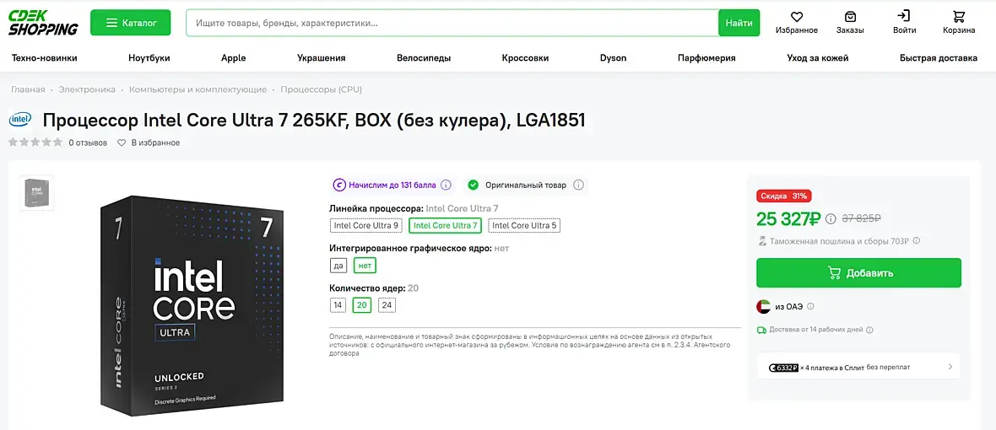Open Избранное heart icon in header
Screen dimensions: 996x430
tap(797, 17)
